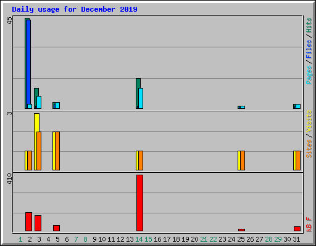316x246 pixels.
Task: Click green day label "7" on the x-axis
Action: click(76, 239)
